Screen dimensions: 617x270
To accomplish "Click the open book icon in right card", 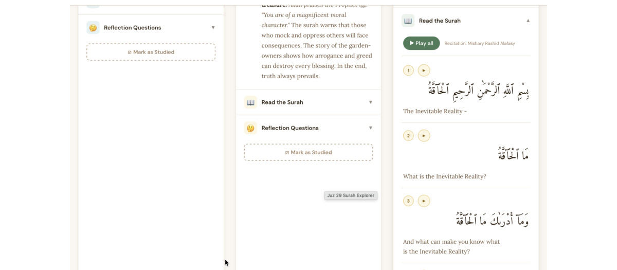I will (408, 21).
